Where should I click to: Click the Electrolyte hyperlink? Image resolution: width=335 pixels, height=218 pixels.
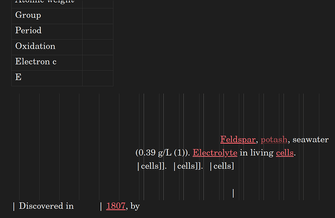click(215, 152)
